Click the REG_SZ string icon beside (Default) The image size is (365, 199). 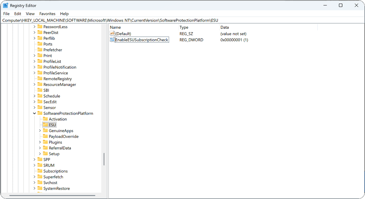(112, 34)
